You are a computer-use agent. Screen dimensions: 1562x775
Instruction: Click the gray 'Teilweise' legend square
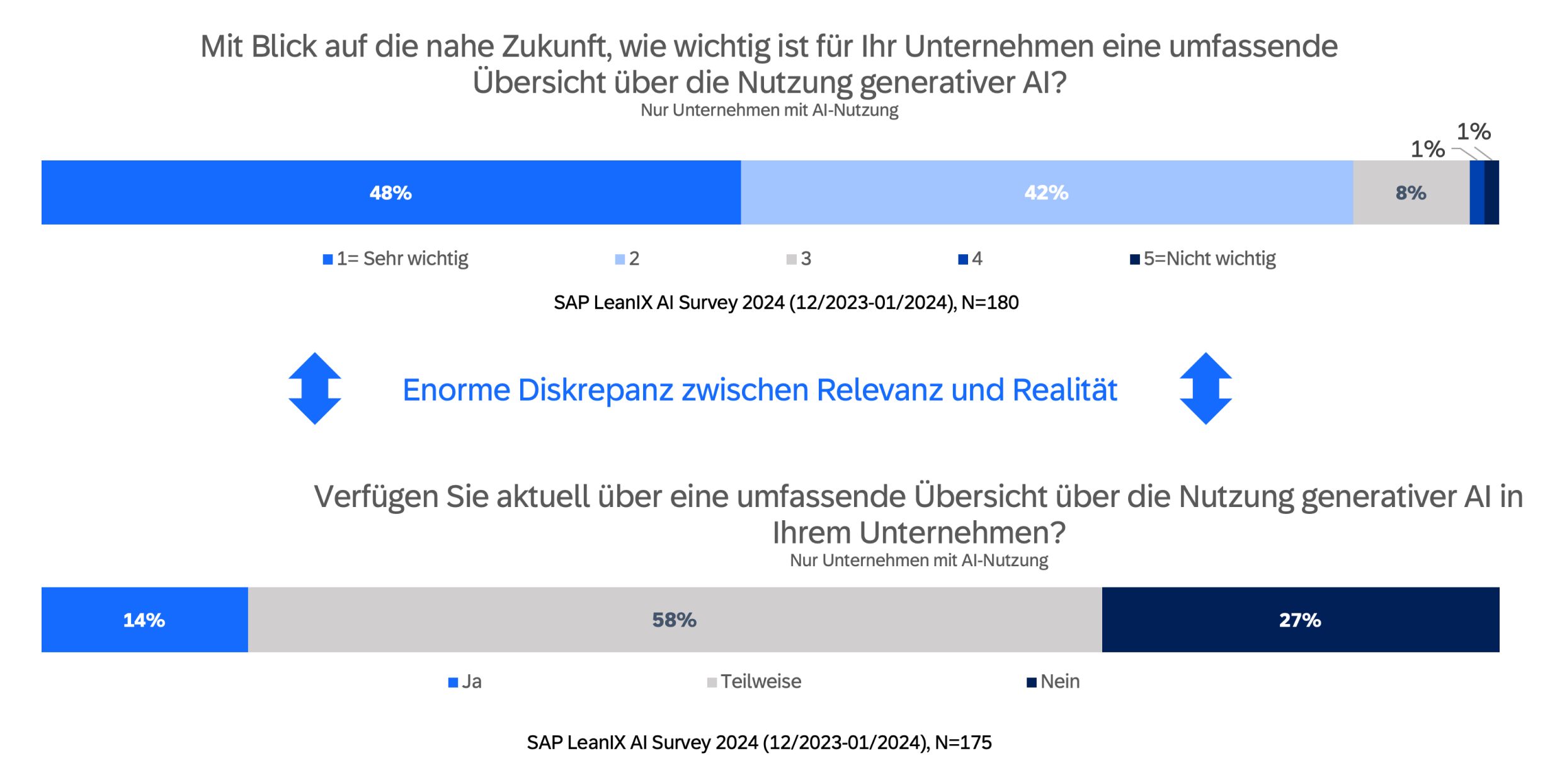click(x=712, y=683)
